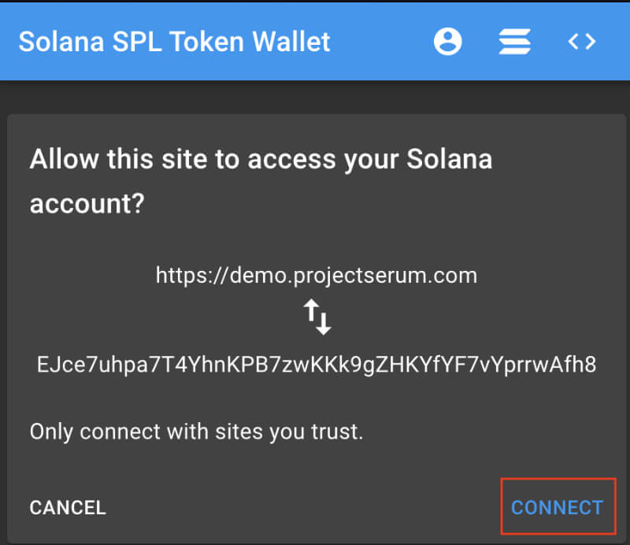Click the up-down transfer arrows icon

tap(317, 318)
